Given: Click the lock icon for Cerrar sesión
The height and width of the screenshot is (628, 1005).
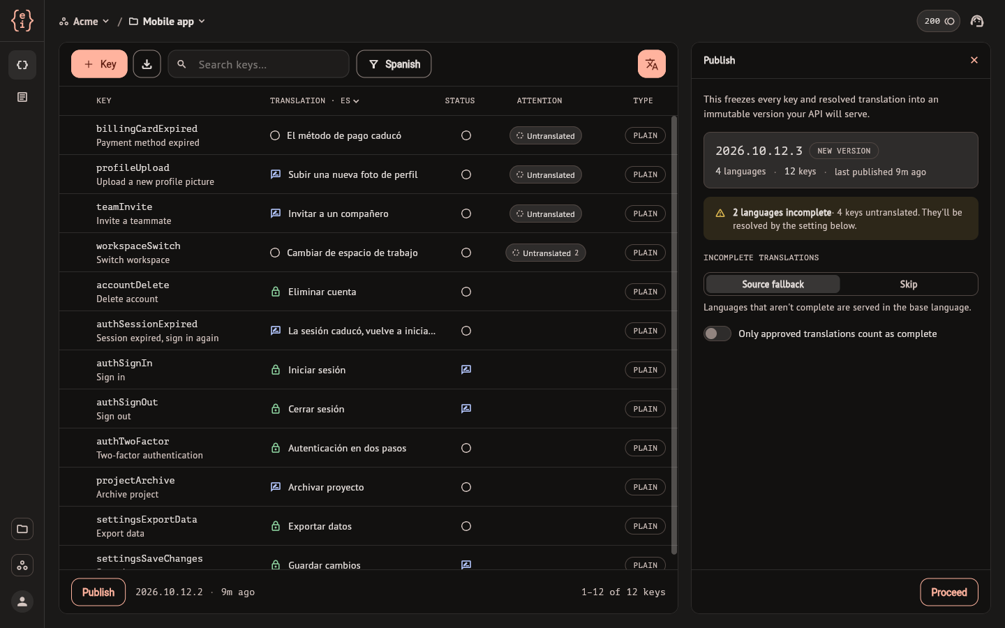Looking at the screenshot, I should (276, 409).
